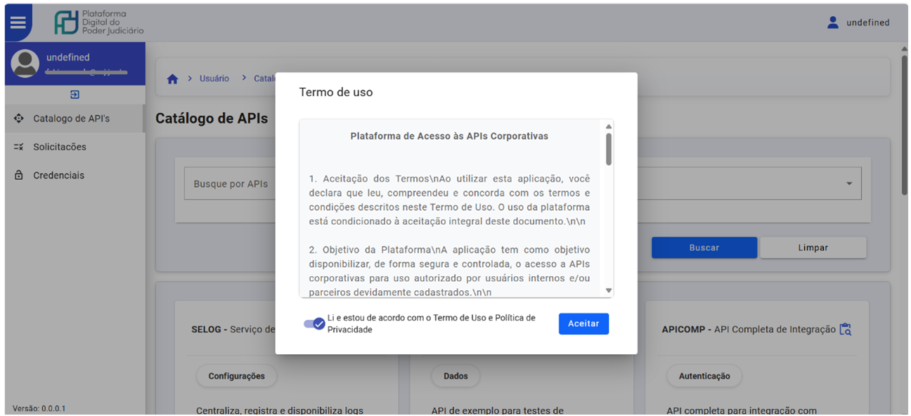This screenshot has height=416, width=911.
Task: Open the hamburger navigation menu
Action: coord(18,20)
